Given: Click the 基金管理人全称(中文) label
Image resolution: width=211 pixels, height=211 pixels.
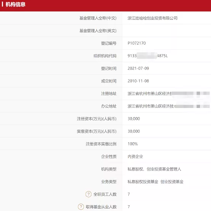Looking at the screenshot, I should (98, 18).
